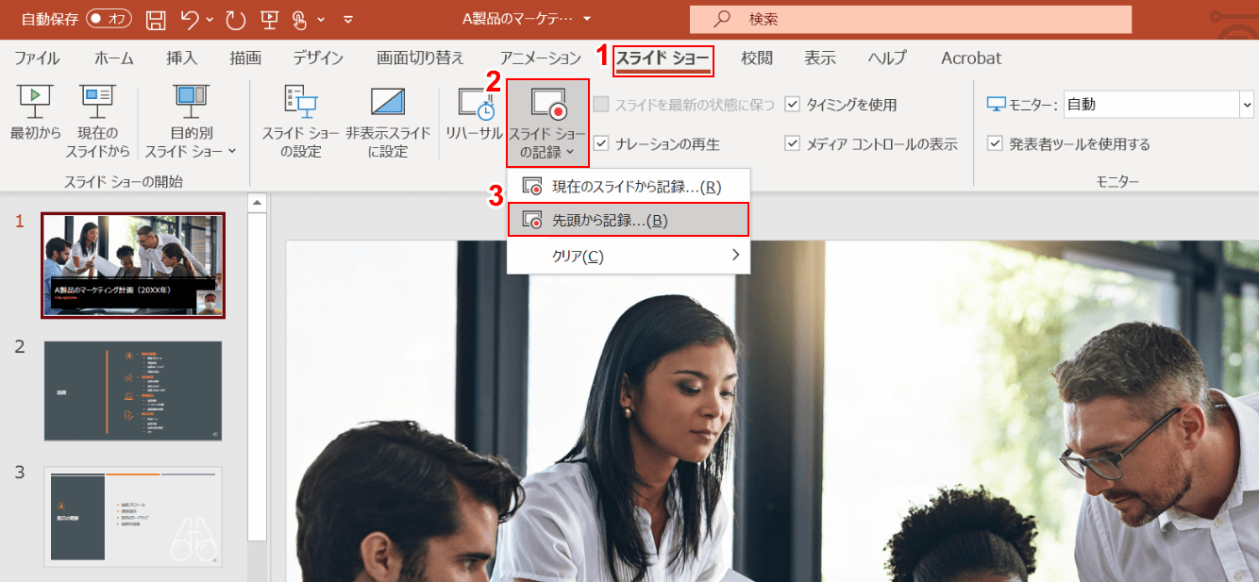Open quick access toolbar customize arrow

[349, 19]
